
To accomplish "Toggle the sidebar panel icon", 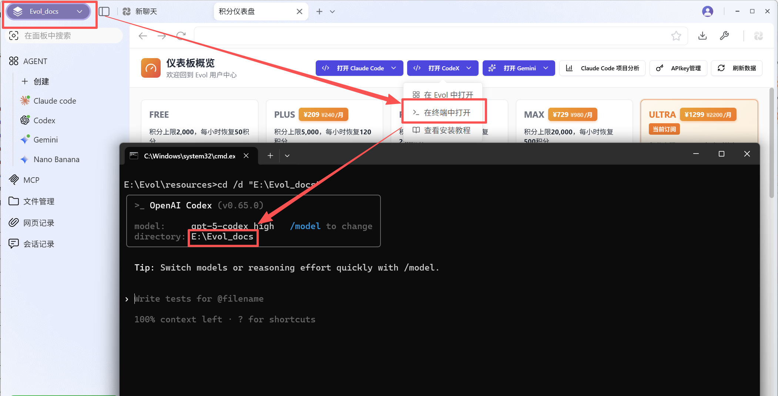I will click(x=104, y=11).
